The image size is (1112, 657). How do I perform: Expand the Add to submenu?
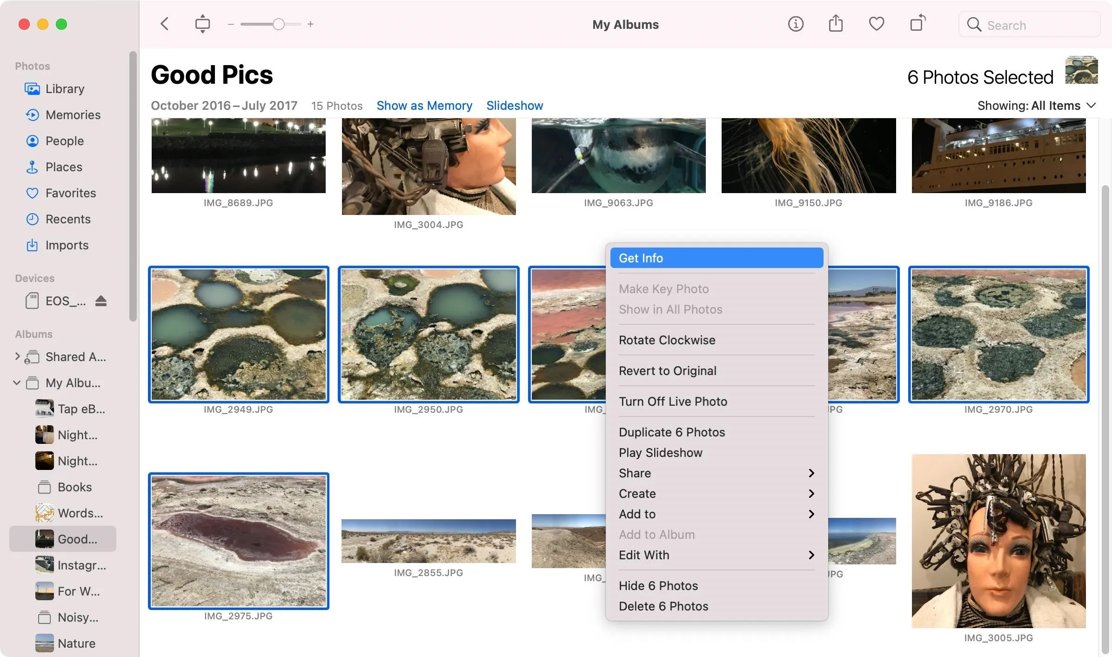click(x=717, y=514)
